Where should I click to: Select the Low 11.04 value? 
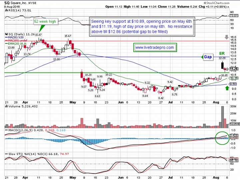148,7
